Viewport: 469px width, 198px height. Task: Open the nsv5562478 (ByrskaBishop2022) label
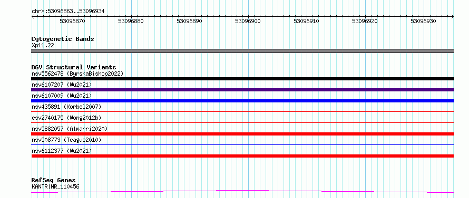pyautogui.click(x=77, y=74)
